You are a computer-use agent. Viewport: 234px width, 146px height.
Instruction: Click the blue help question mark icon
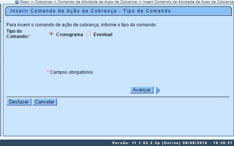tap(17, 2)
